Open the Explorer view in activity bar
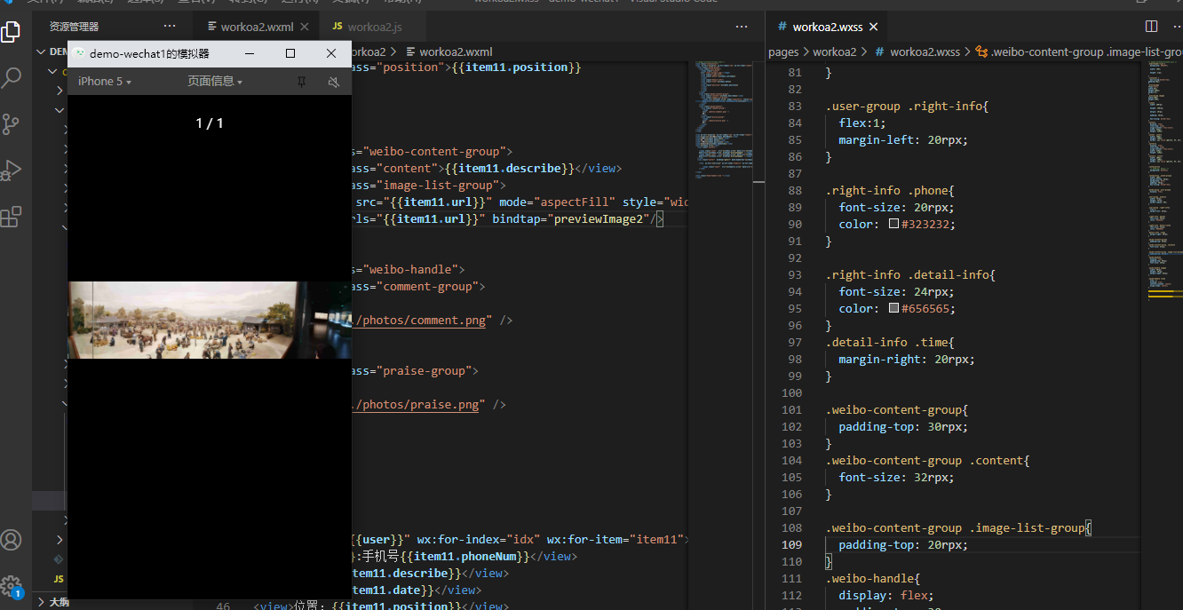Image resolution: width=1183 pixels, height=610 pixels. (x=12, y=32)
